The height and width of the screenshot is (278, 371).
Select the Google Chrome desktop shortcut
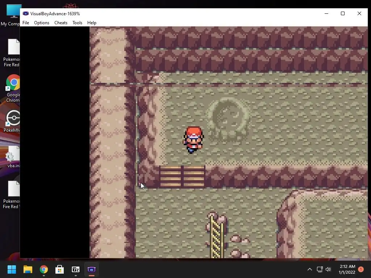[13, 88]
